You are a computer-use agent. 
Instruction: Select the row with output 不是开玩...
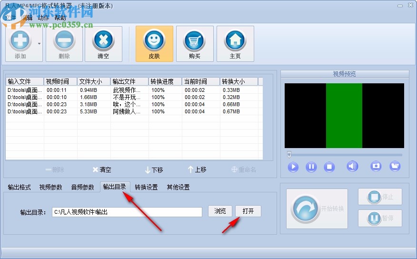(134, 97)
